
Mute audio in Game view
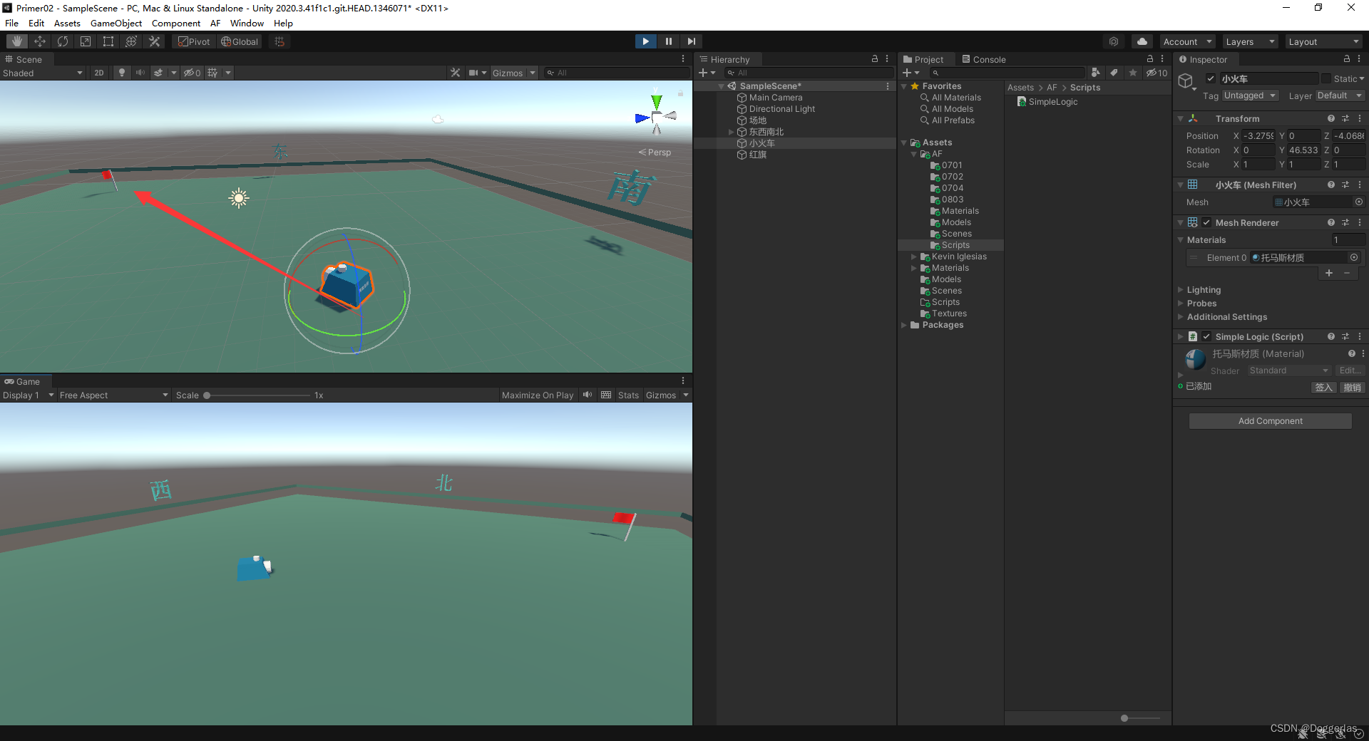(588, 395)
